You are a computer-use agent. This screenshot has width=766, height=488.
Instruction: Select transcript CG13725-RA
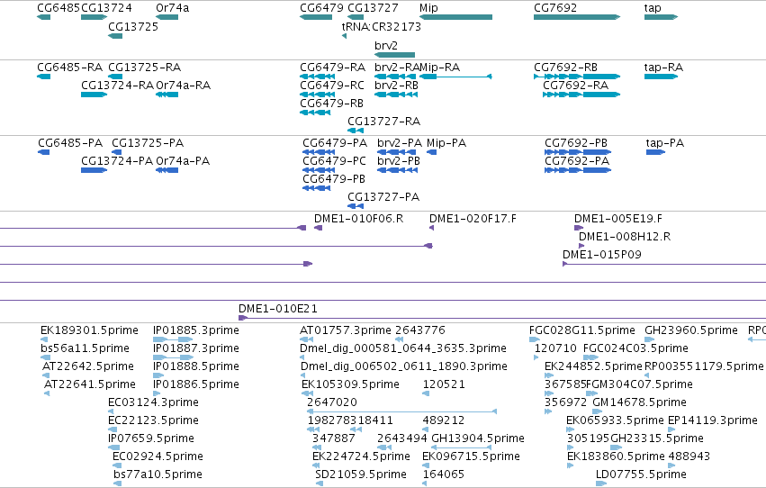[x=115, y=77]
